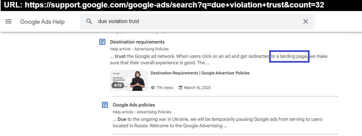Click the 4:13 video duration badge
362x136 pixels.
pyautogui.click(x=118, y=85)
